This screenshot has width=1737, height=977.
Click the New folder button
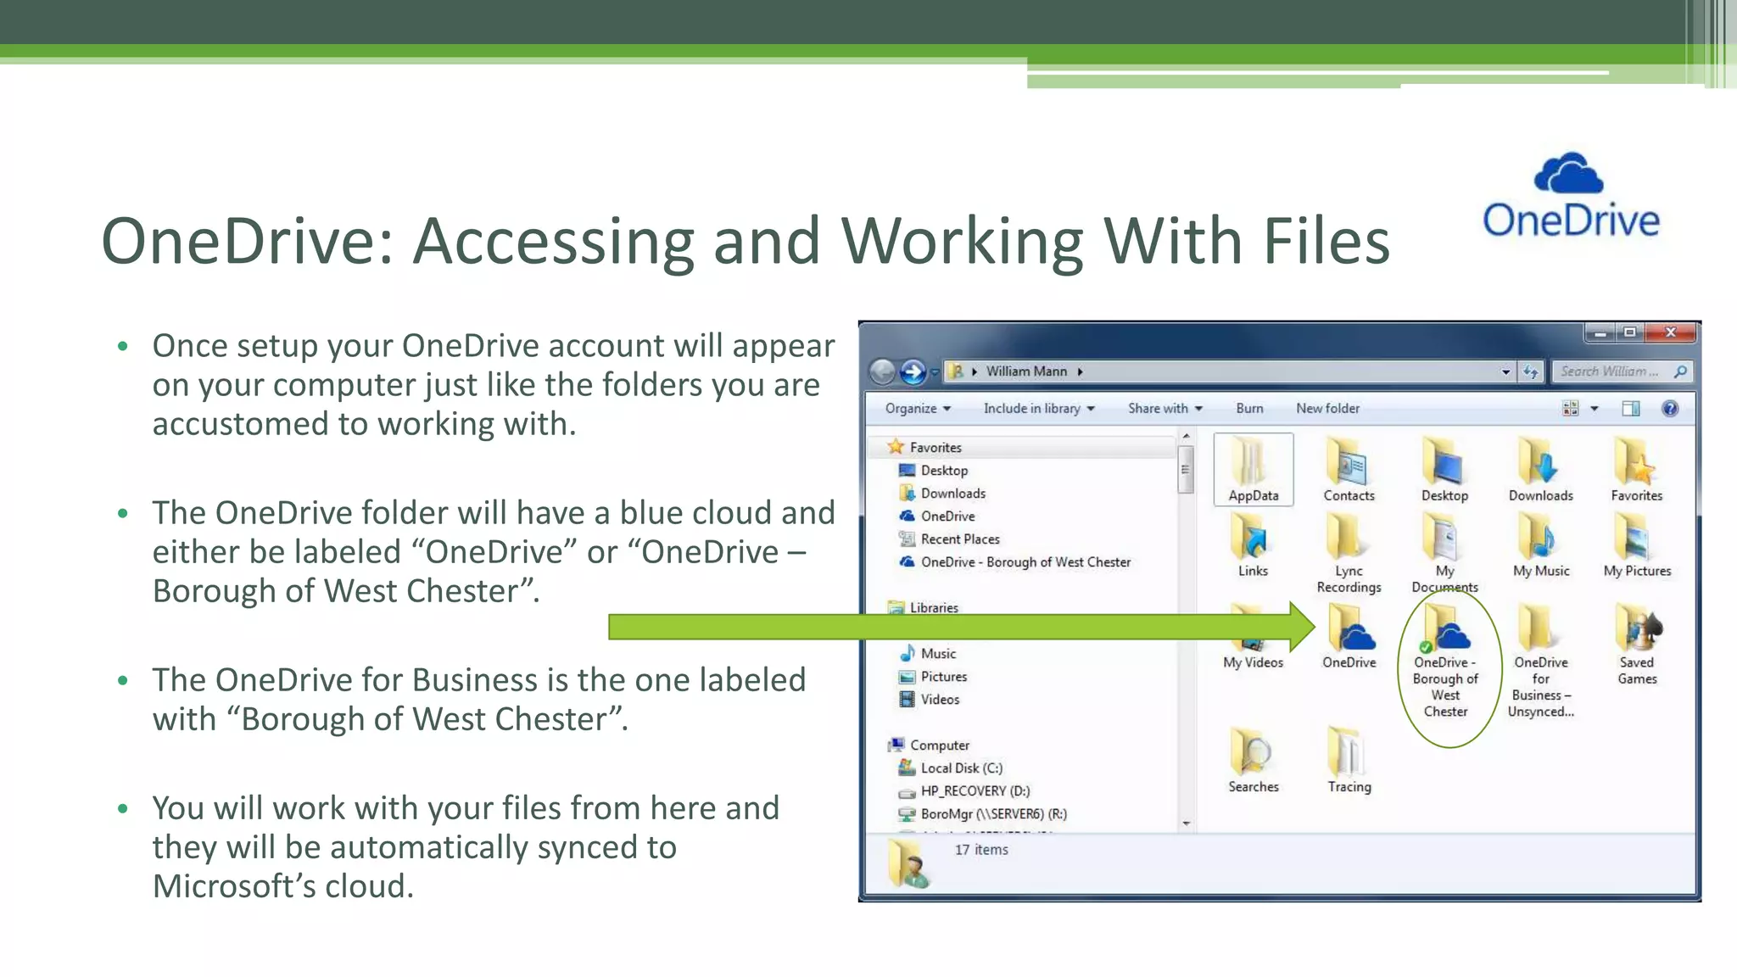point(1327,409)
